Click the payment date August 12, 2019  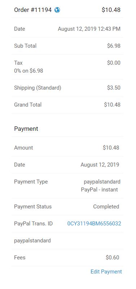point(100,165)
